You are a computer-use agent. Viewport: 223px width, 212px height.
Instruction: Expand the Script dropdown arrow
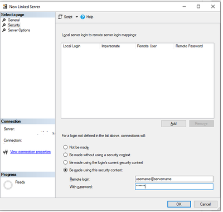[x=76, y=17]
